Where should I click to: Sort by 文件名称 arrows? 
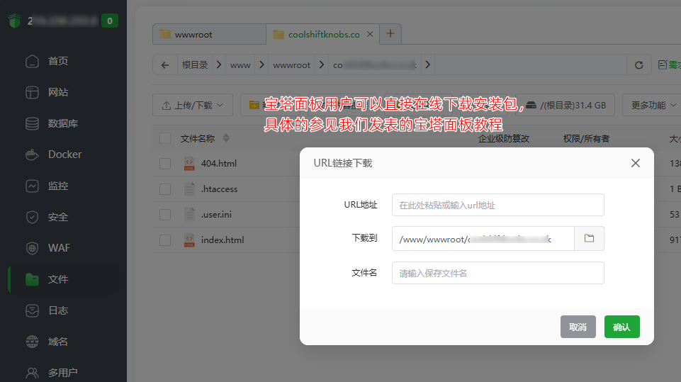tap(226, 138)
